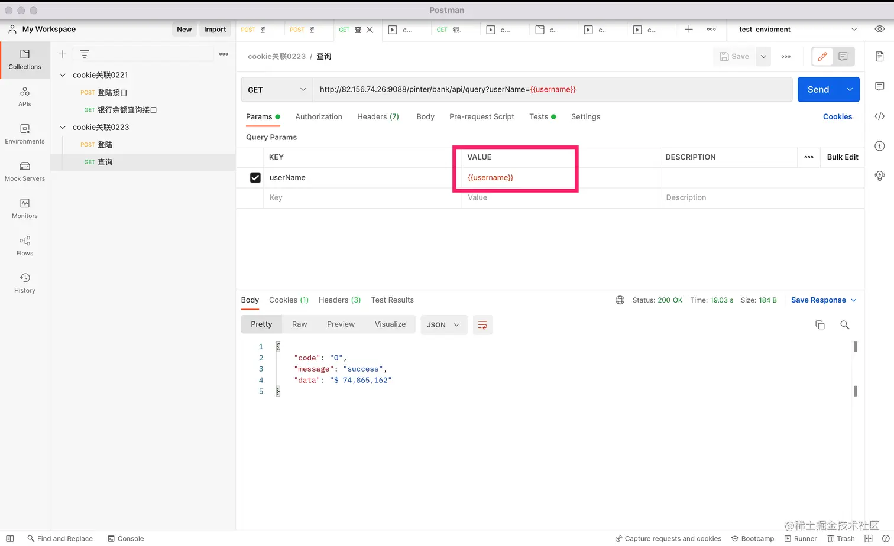Open the Environments sidebar section
This screenshot has height=546, width=894.
coord(25,134)
